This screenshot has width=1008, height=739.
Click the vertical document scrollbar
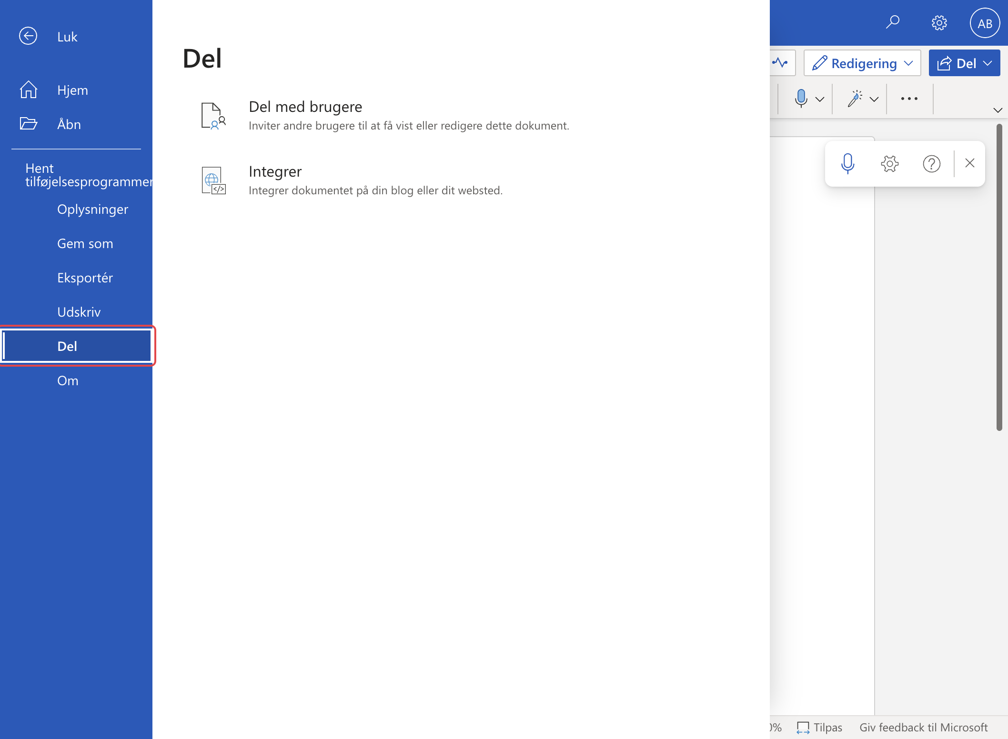click(999, 277)
